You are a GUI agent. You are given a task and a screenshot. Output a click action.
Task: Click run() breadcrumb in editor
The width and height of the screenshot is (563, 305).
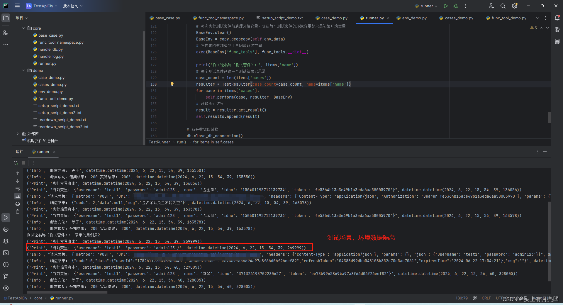tap(182, 142)
